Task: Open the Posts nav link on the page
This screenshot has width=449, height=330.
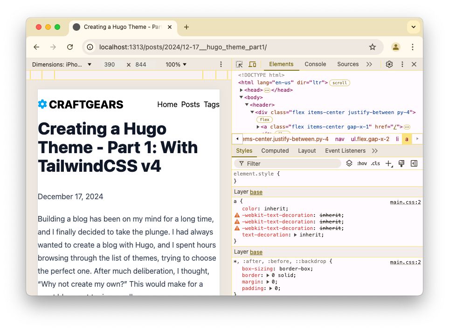Action: [190, 104]
